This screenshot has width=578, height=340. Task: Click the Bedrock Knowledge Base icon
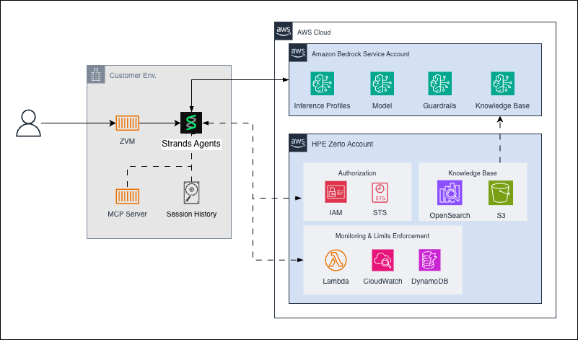502,84
